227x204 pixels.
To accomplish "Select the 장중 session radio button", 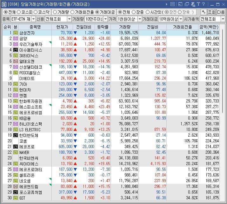I will (x=134, y=12).
